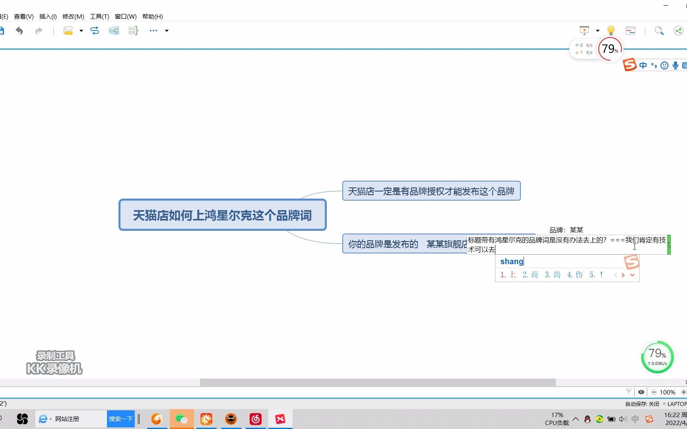
Task: Select the central topic 天猫店如何上鸿星尔克这个品牌词
Action: (x=223, y=215)
